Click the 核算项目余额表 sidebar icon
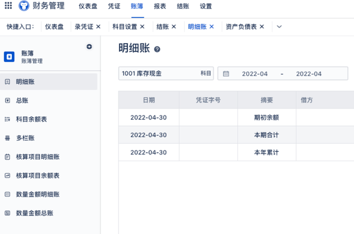The width and height of the screenshot is (354, 234). [8, 175]
